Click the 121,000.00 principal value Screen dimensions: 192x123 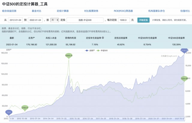pyautogui.click(x=51, y=45)
